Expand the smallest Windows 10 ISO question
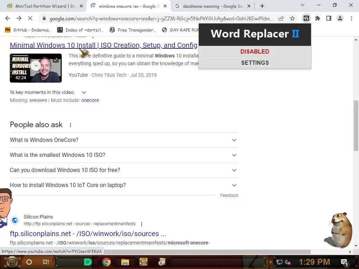Image resolution: width=359 pixels, height=269 pixels. pyautogui.click(x=124, y=155)
